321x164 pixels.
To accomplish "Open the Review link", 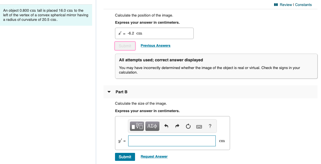I will coord(286,5).
